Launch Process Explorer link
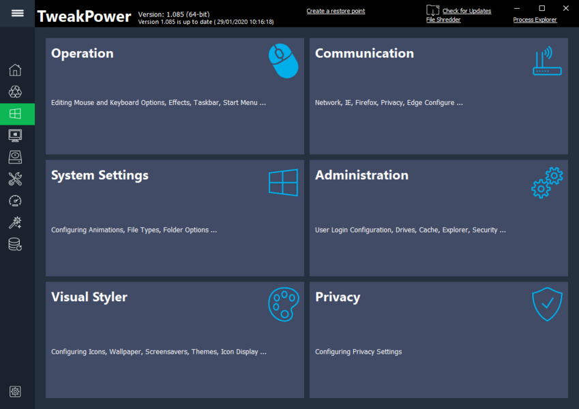The width and height of the screenshot is (579, 409). [x=535, y=20]
